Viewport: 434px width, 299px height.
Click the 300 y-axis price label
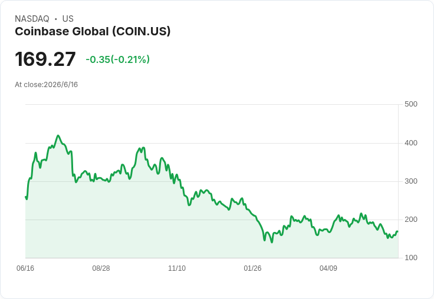pos(411,181)
